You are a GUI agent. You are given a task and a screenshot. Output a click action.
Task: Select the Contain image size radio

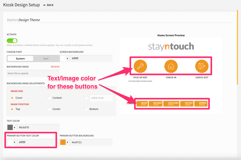pyautogui.click(x=49, y=98)
